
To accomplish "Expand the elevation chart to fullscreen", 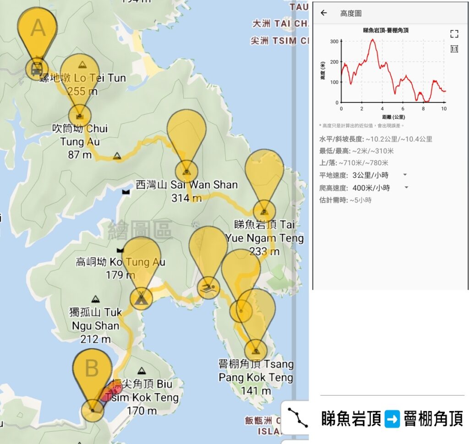I will click(454, 34).
